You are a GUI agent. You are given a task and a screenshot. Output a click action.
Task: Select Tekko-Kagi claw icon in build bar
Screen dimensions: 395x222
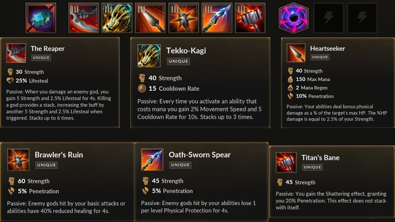click(117, 18)
